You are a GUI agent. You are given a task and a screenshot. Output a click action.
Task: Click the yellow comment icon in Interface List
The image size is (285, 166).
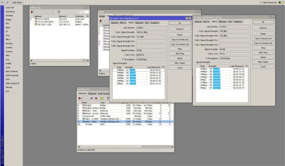pos(102,98)
